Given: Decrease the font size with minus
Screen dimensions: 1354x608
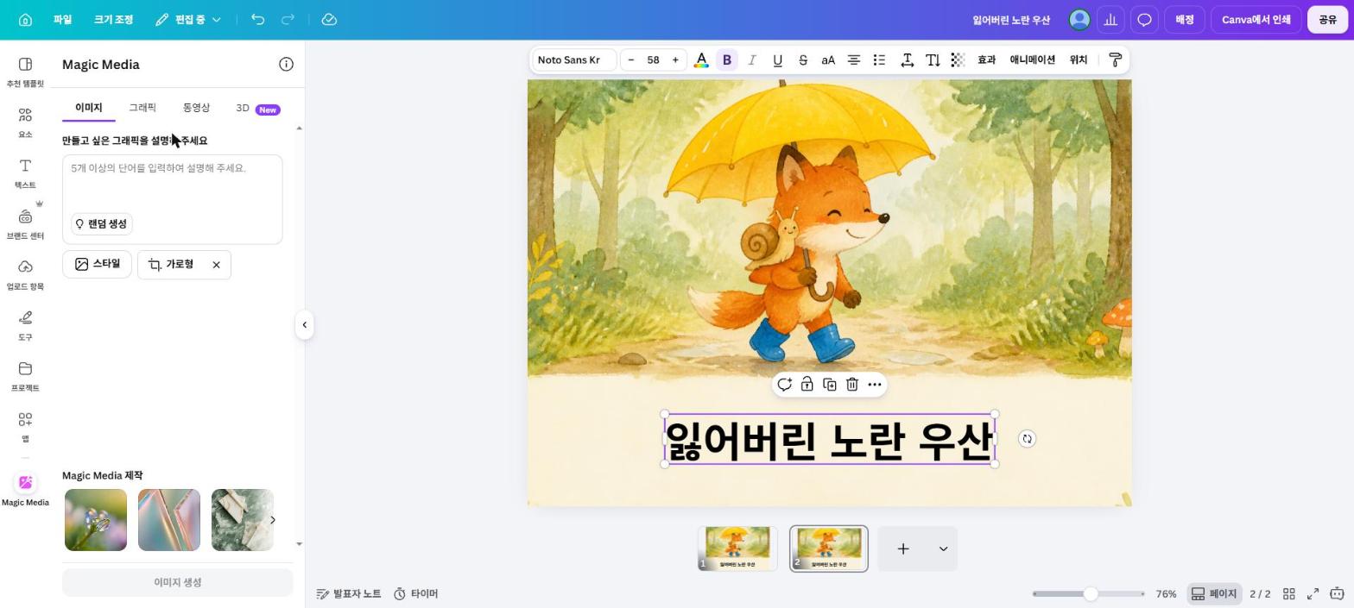Looking at the screenshot, I should (631, 60).
